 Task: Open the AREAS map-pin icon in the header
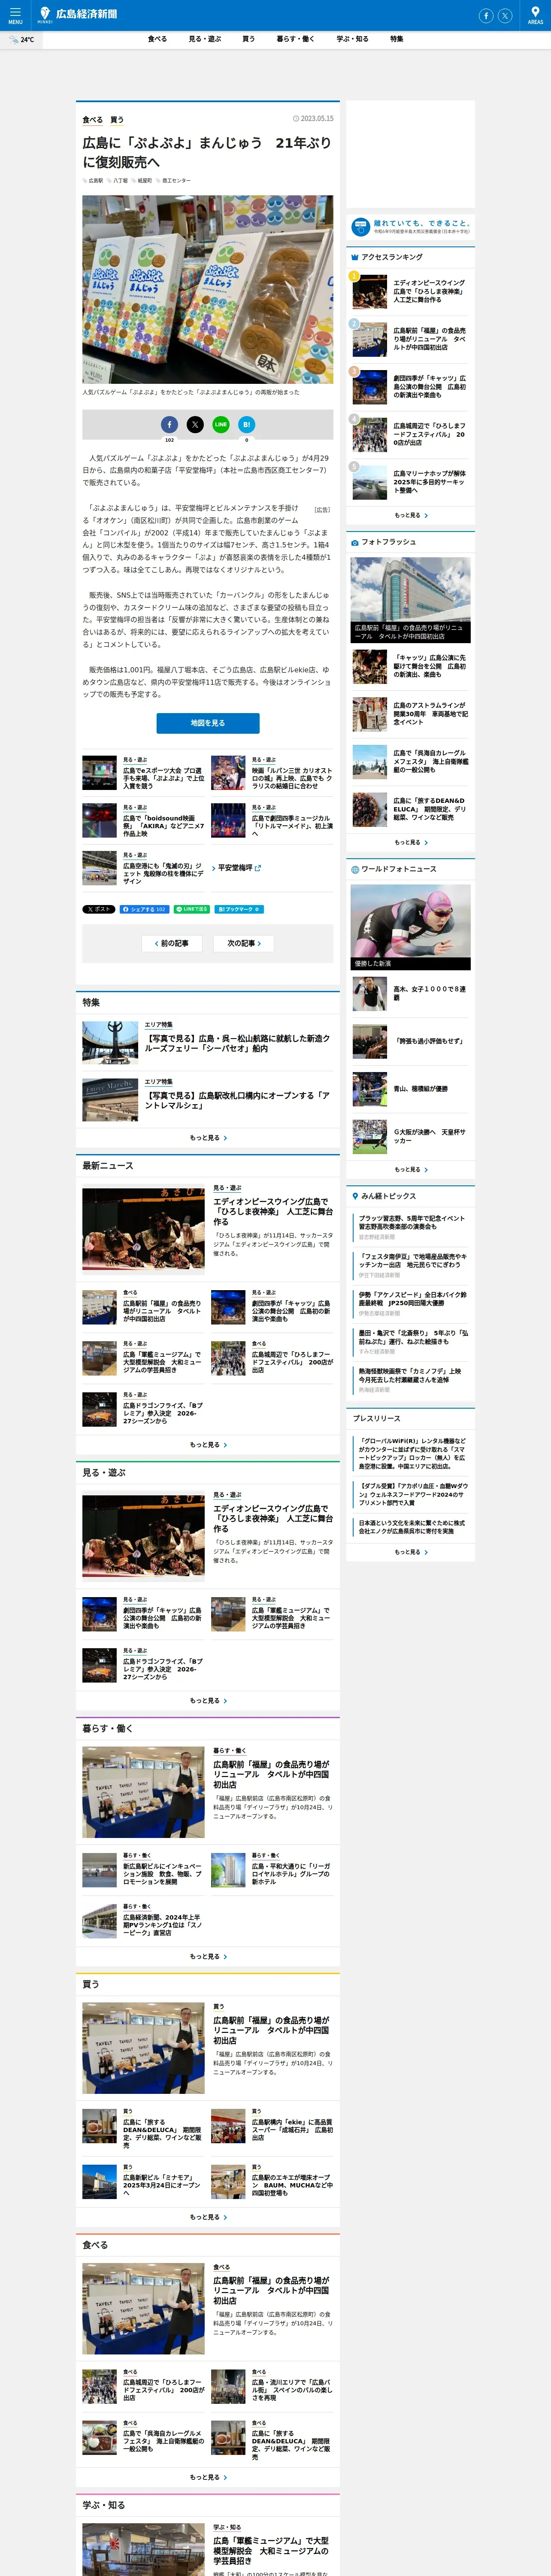(x=535, y=15)
